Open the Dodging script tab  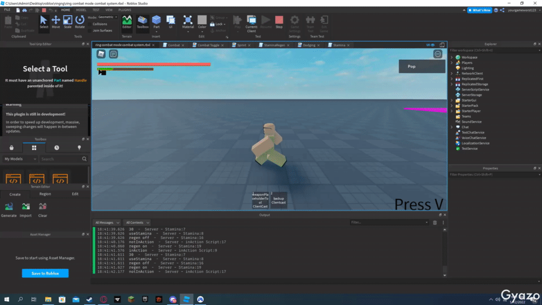[309, 45]
